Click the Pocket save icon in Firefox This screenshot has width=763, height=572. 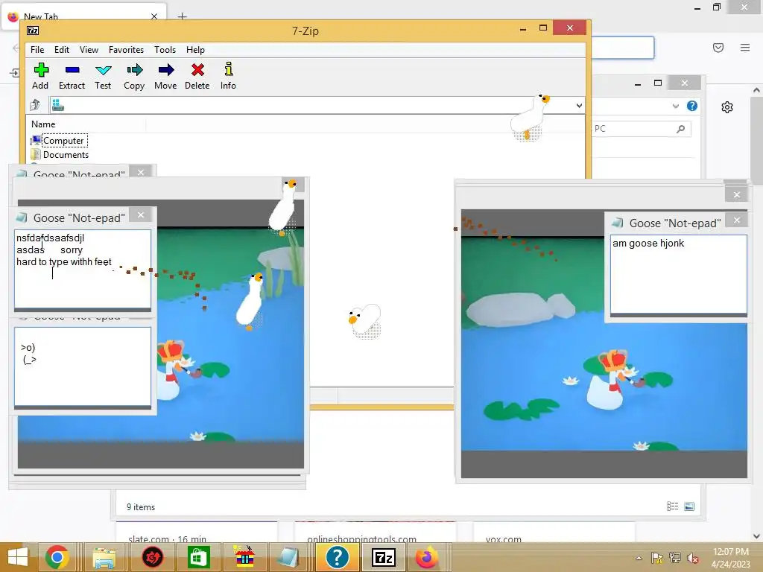(x=718, y=48)
